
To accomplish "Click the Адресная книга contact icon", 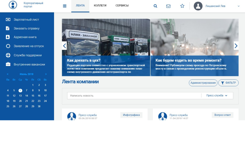I will (x=8, y=37).
